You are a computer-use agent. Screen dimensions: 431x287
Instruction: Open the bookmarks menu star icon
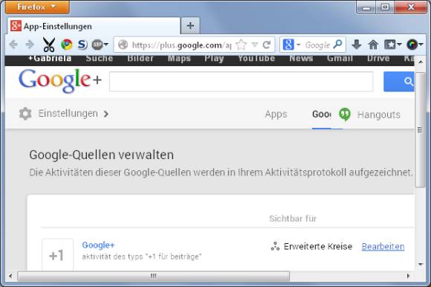tap(390, 45)
